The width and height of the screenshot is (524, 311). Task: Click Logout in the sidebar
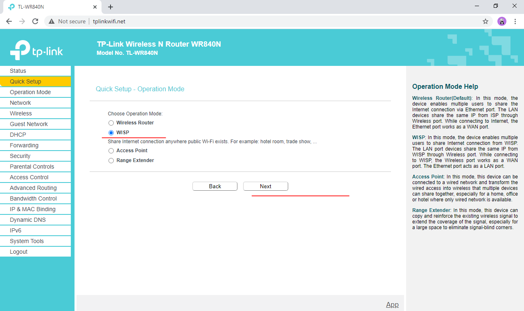[x=35, y=252]
